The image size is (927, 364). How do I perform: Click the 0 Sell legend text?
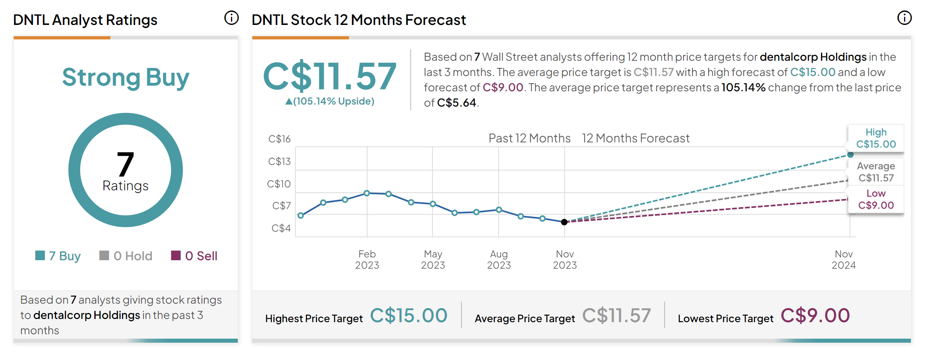(x=201, y=256)
